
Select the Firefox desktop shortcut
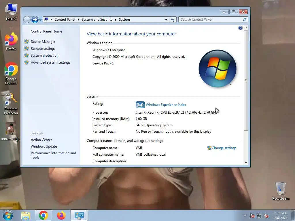coord(11,41)
